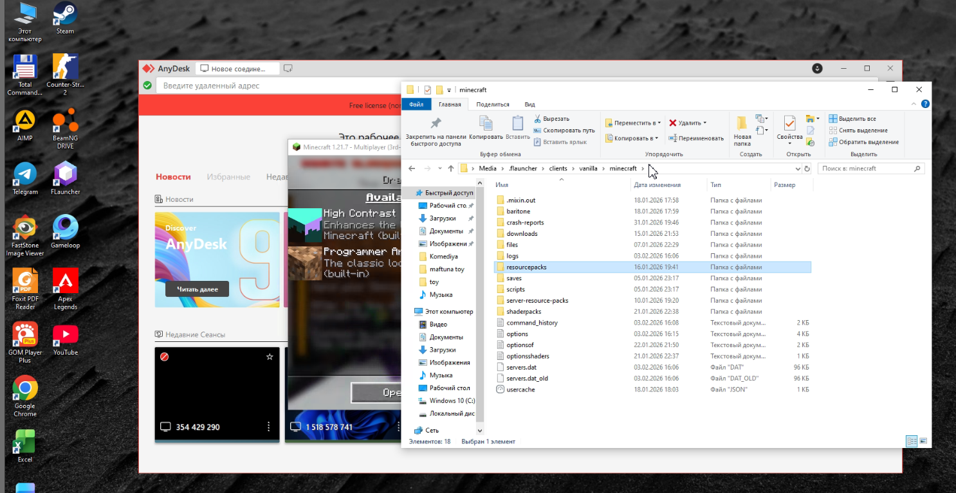
Task: Click the Pin to Quick Access icon
Action: (x=436, y=124)
